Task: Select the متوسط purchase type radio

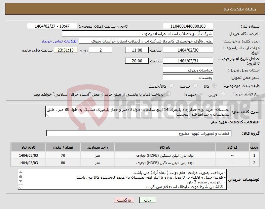Action: click(x=201, y=94)
